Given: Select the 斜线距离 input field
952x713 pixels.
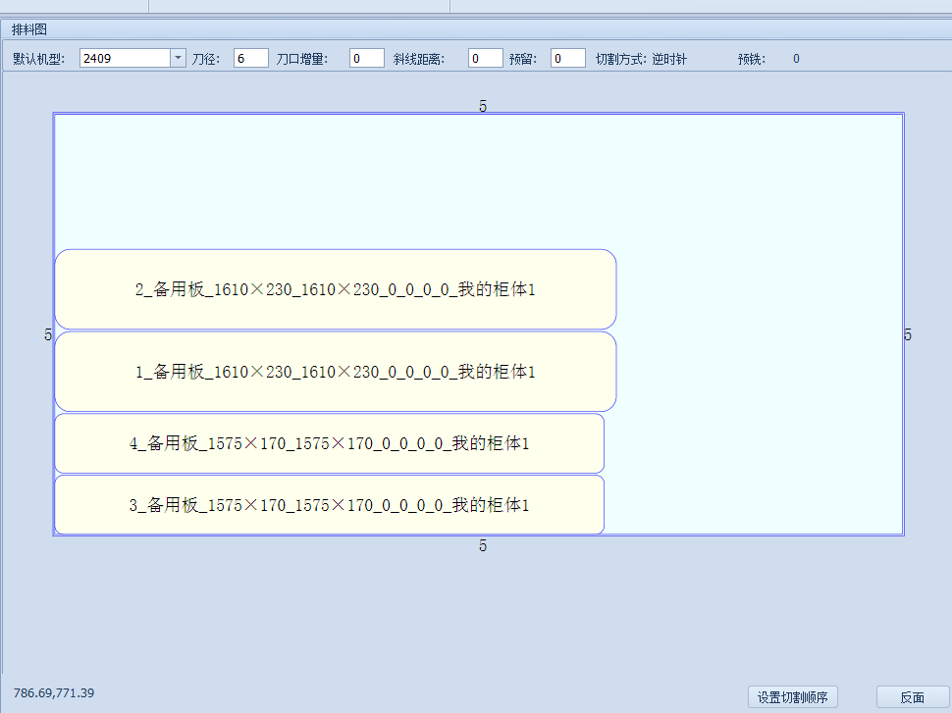Looking at the screenshot, I should (x=485, y=59).
